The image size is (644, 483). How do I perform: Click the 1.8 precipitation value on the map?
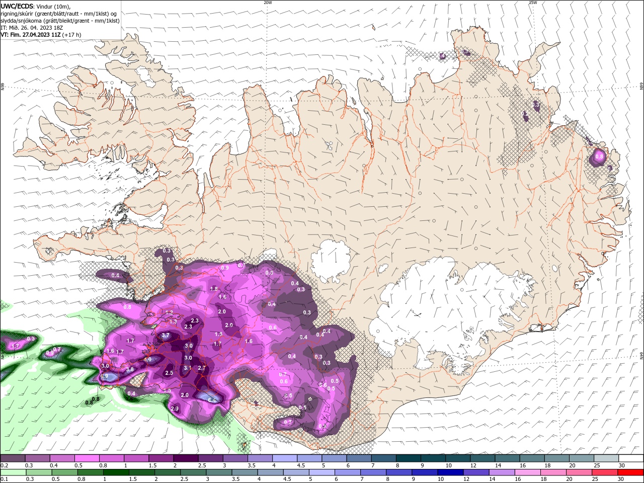(x=214, y=289)
